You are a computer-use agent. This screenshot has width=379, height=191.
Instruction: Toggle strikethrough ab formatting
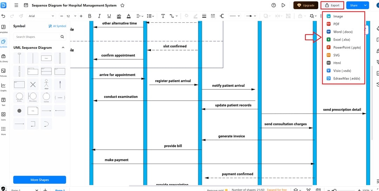(119, 16)
